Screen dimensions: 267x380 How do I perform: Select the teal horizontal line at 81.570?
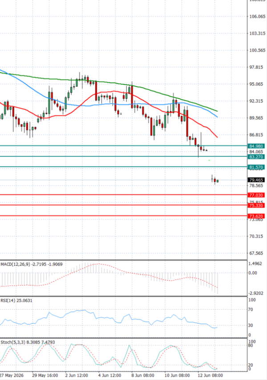tap(124, 167)
